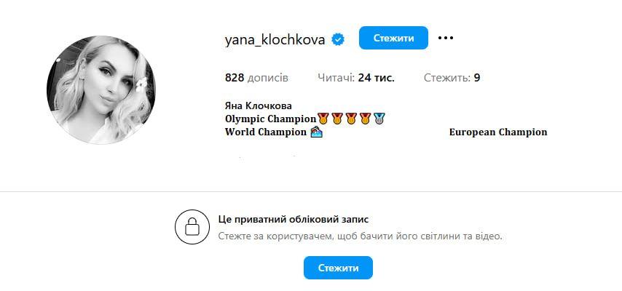The width and height of the screenshot is (622, 291).
Task: Click the second gold medal emoji
Action: 337,118
